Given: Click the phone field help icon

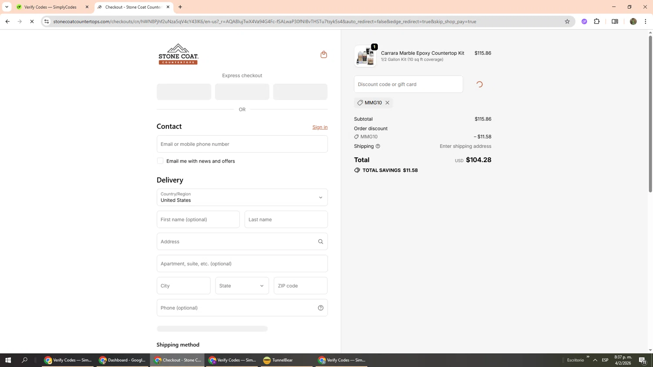Looking at the screenshot, I should point(320,308).
